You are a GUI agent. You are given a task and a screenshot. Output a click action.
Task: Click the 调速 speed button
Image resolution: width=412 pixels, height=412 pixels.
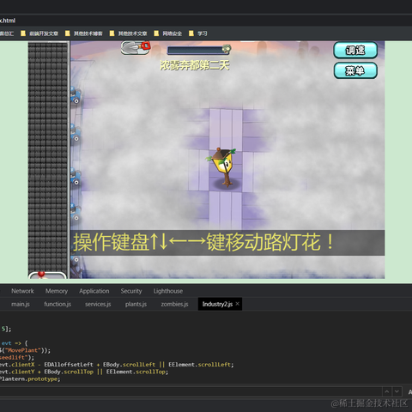(355, 51)
